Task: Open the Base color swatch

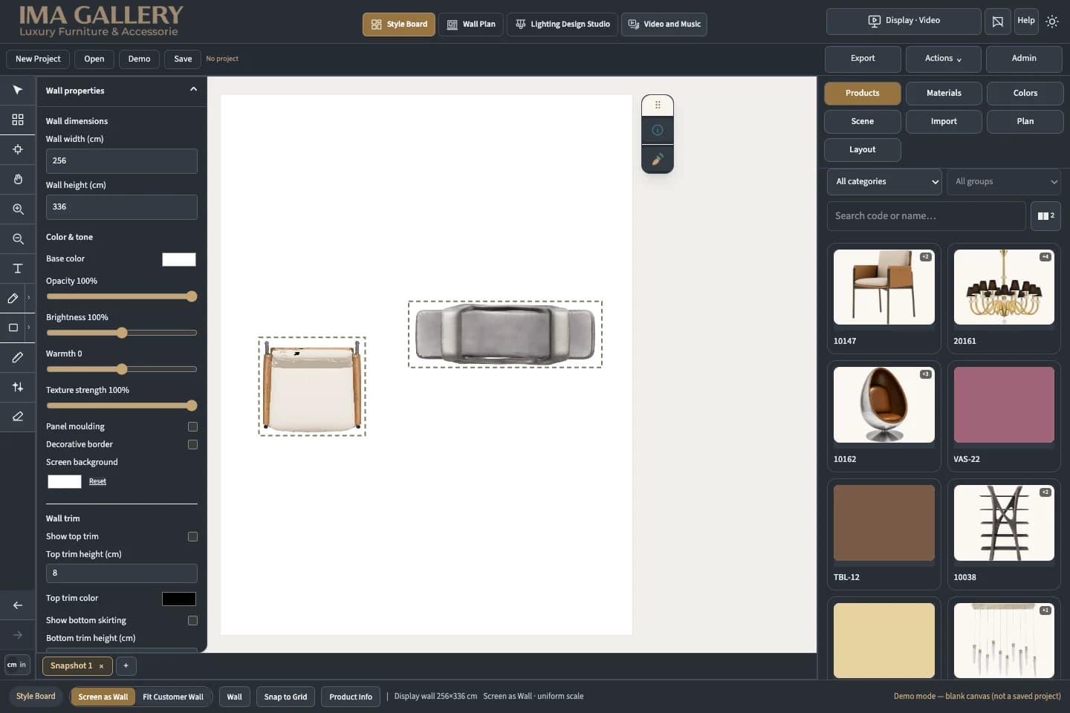Action: tap(179, 259)
